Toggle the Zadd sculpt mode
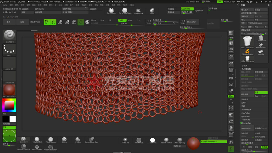The image size is (272, 153). point(122,20)
